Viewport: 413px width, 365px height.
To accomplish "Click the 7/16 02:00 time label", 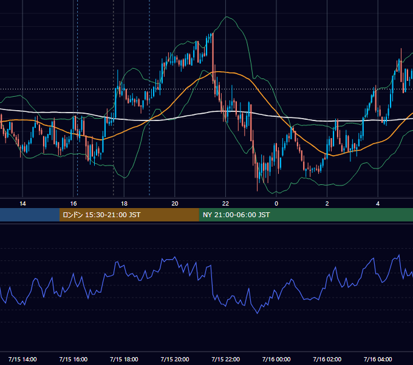I will pyautogui.click(x=327, y=359).
